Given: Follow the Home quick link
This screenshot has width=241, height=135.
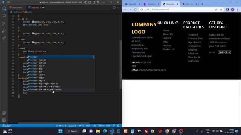Looking at the screenshot, I should tap(166, 30).
